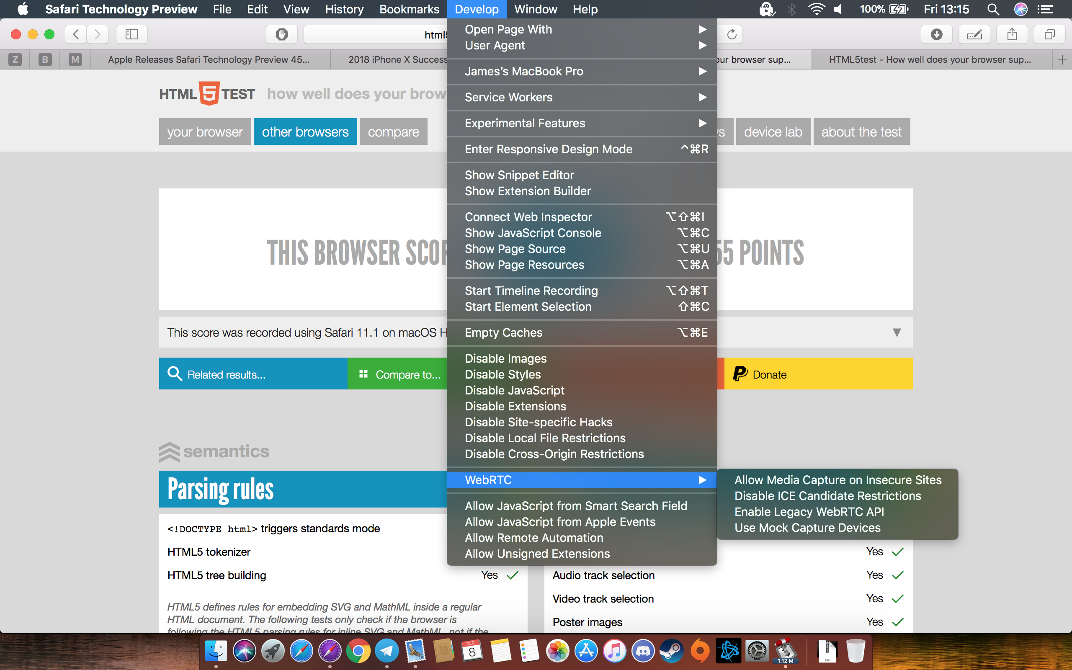Expand James's MacBook Pro submenu
Viewport: 1072px width, 670px height.
click(x=582, y=71)
